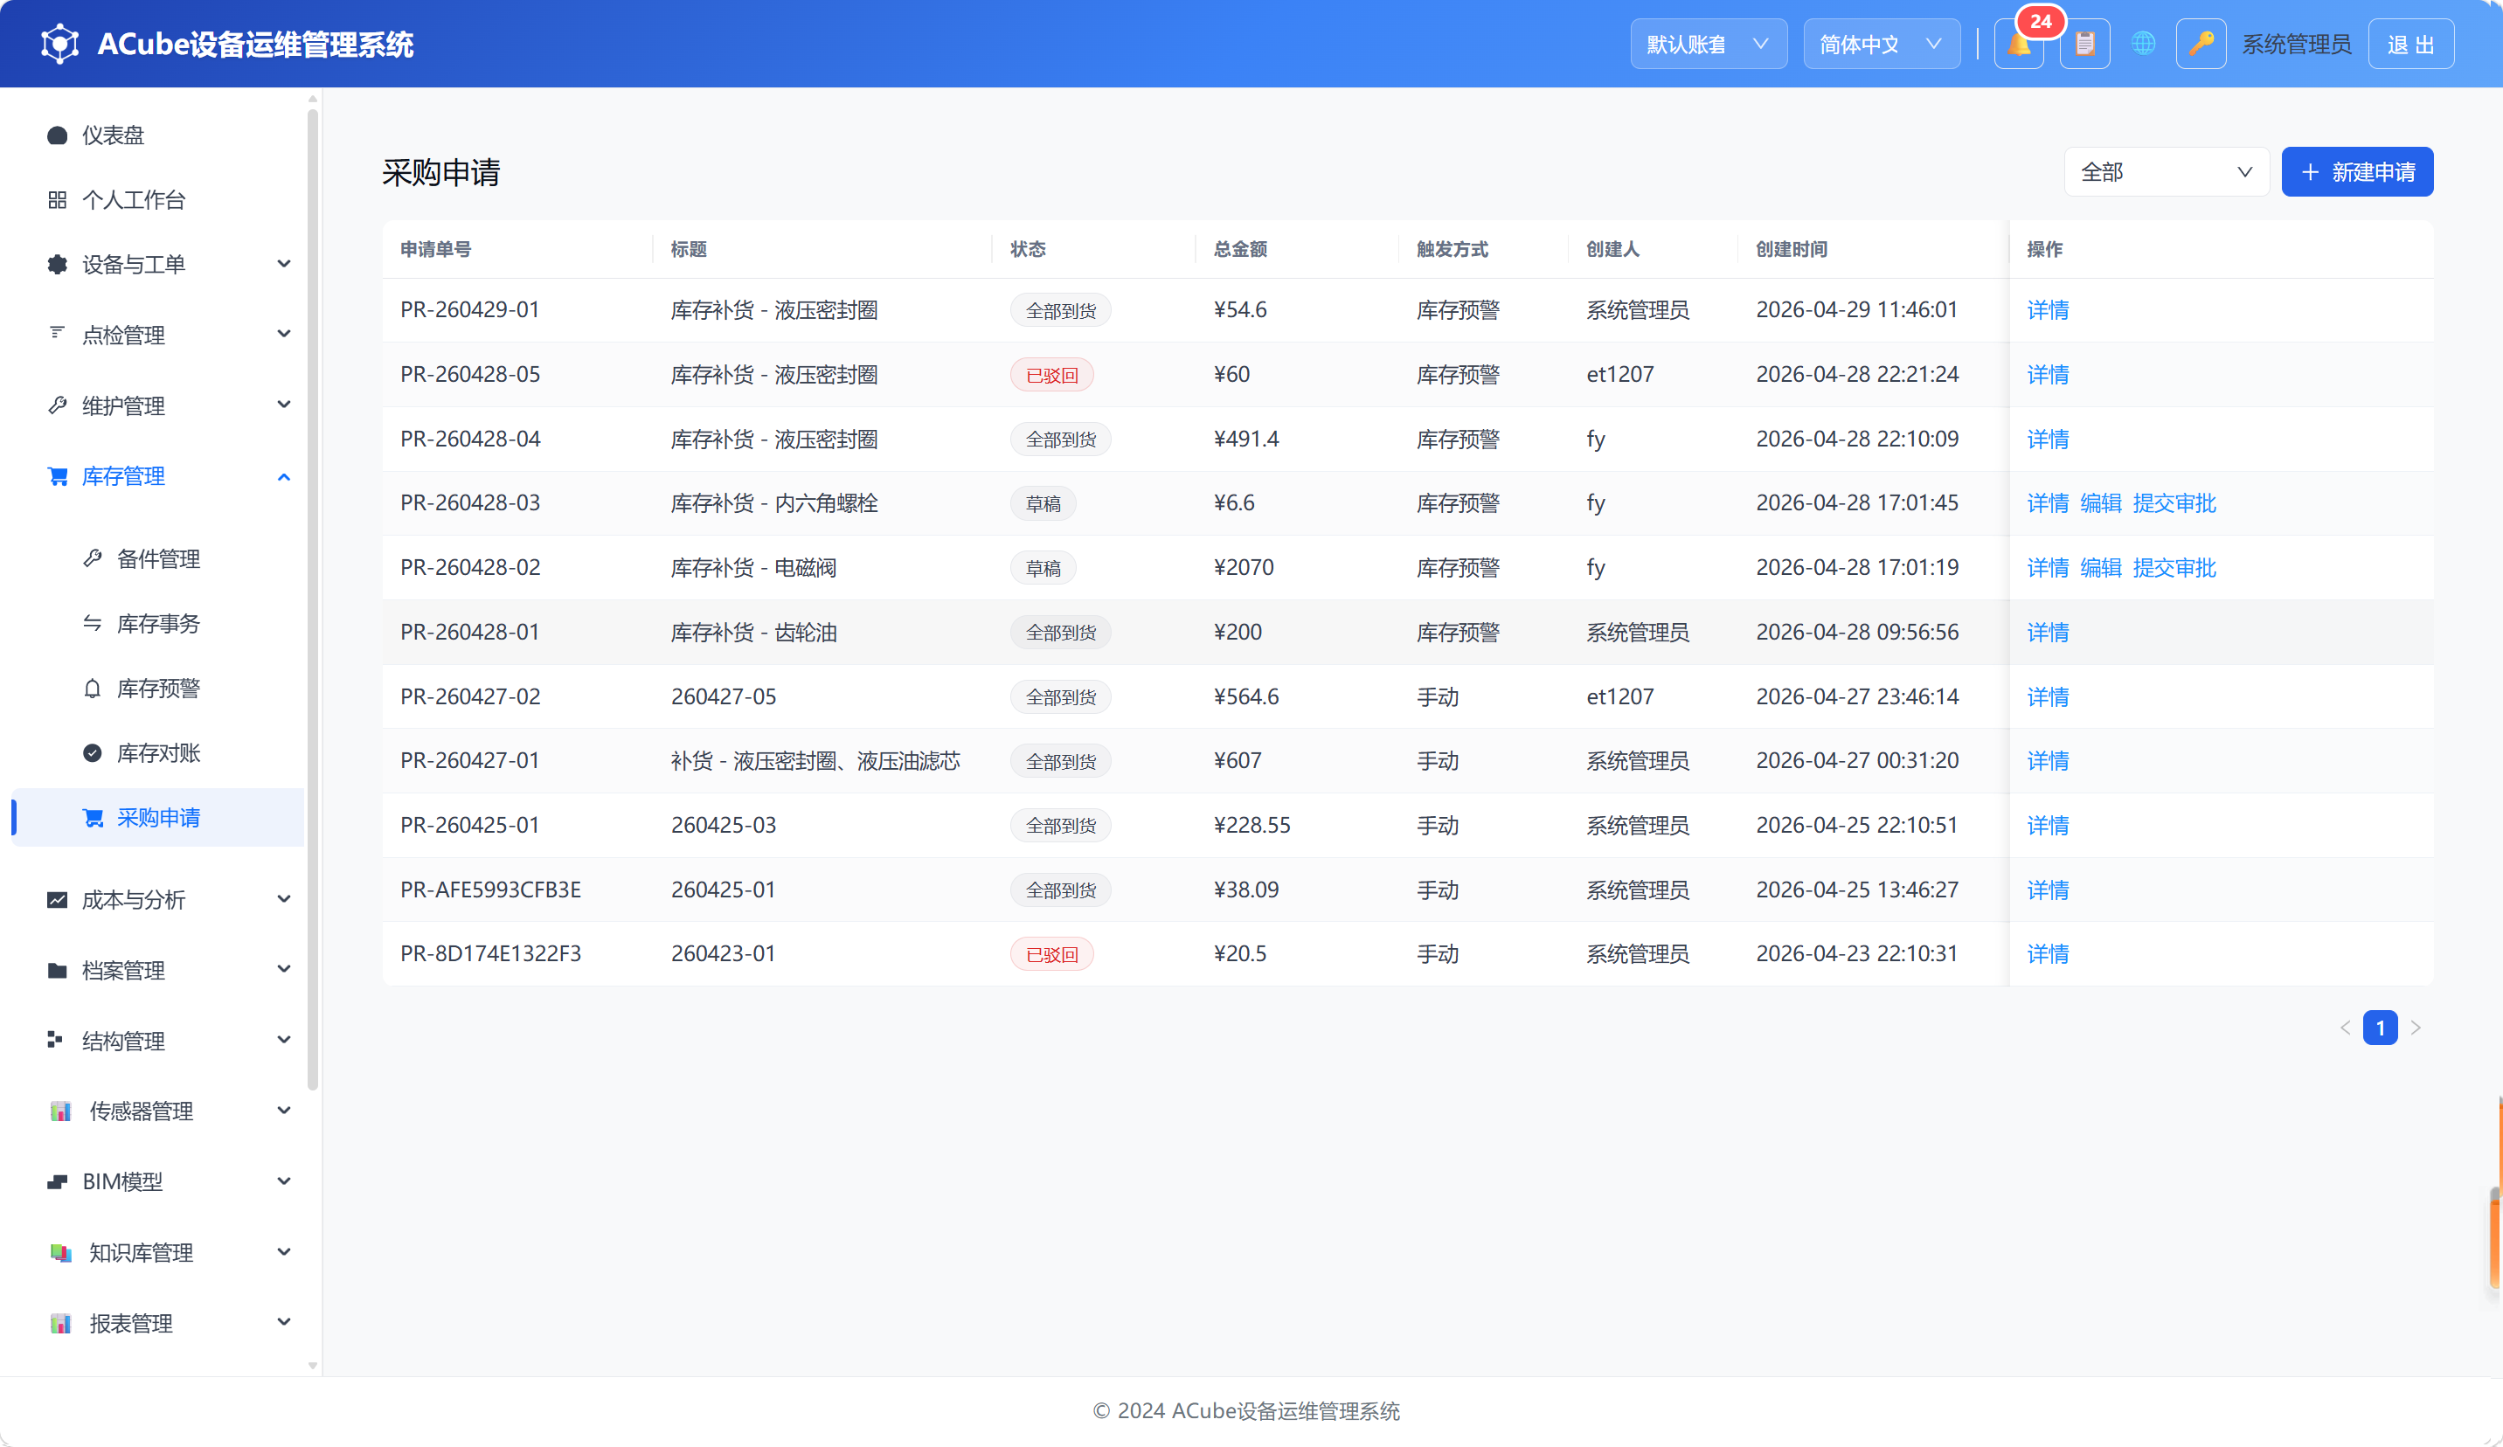Click the 已驳回 tag on PR-260428-05

pyautogui.click(x=1052, y=374)
